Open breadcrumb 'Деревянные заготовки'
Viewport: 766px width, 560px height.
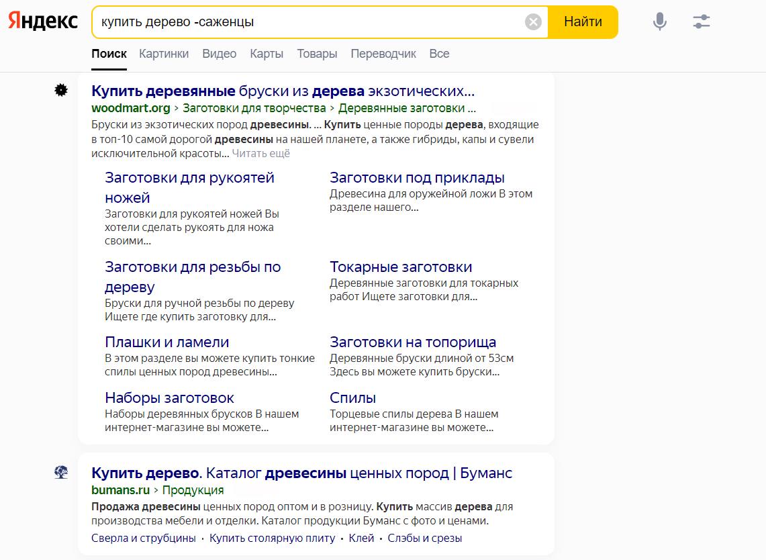(x=406, y=108)
